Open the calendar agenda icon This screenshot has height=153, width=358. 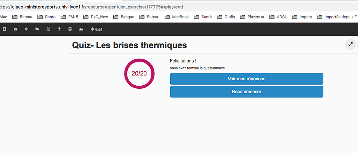48,29
